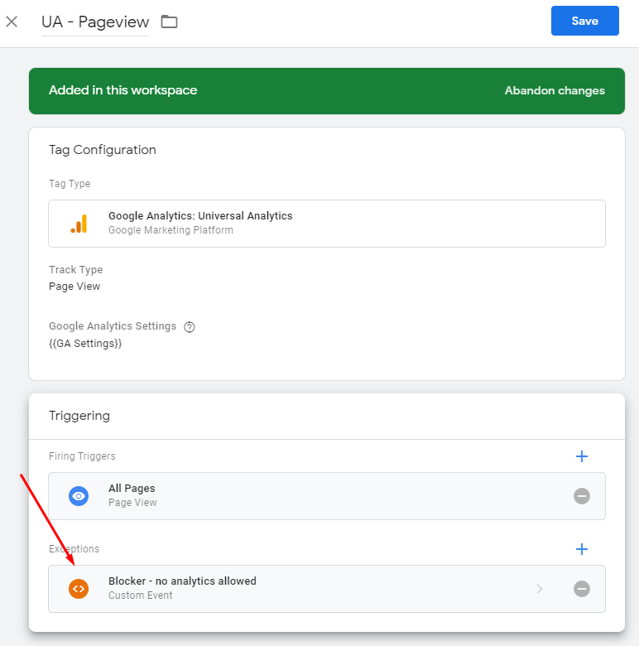Open the Google Analytics tag type icon

pos(79,224)
